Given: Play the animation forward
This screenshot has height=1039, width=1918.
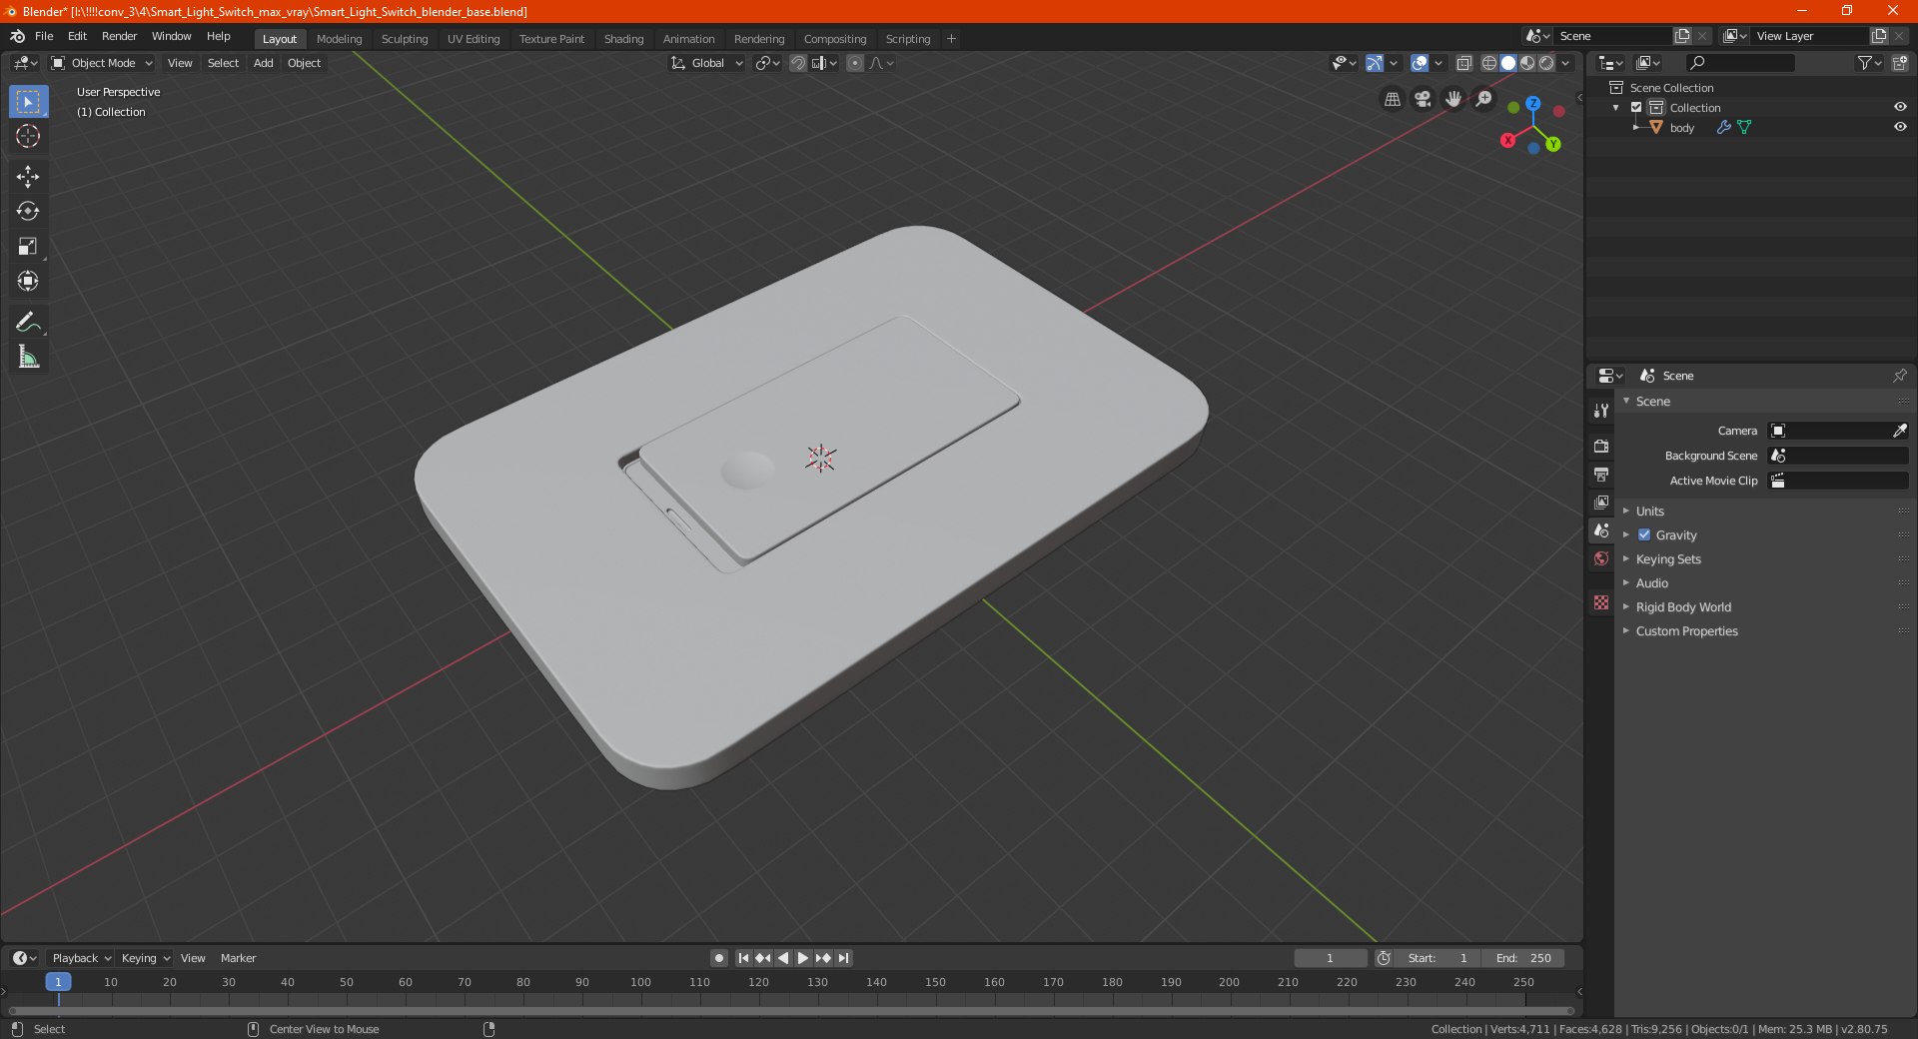Looking at the screenshot, I should click(802, 958).
